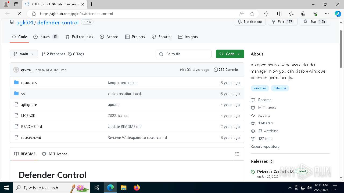Add this page to favorites
The height and width of the screenshot is (193, 344).
point(252,14)
